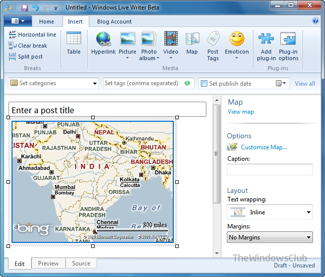Click the Photo album icon
The image size is (325, 277).
point(149,39)
